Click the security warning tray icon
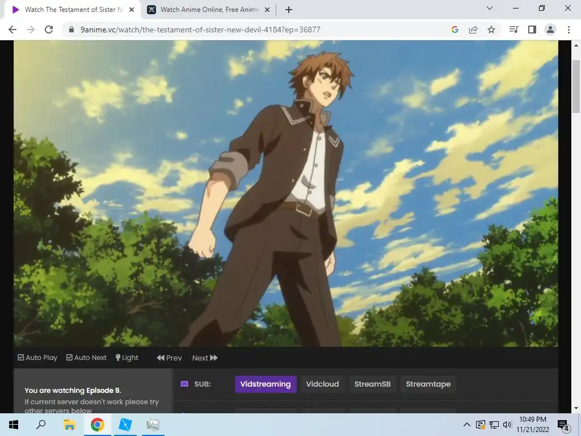 coord(481,425)
